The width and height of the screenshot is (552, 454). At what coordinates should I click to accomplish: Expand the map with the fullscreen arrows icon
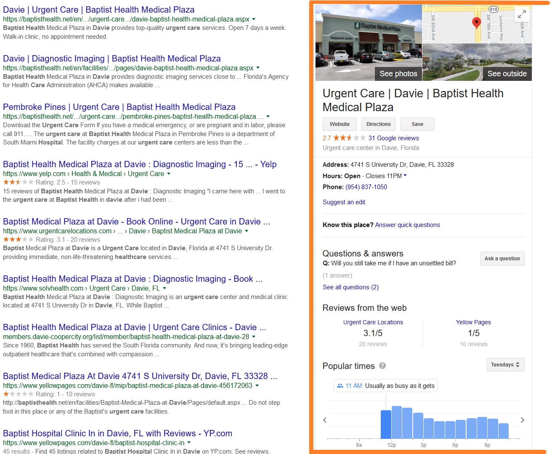pos(522,14)
